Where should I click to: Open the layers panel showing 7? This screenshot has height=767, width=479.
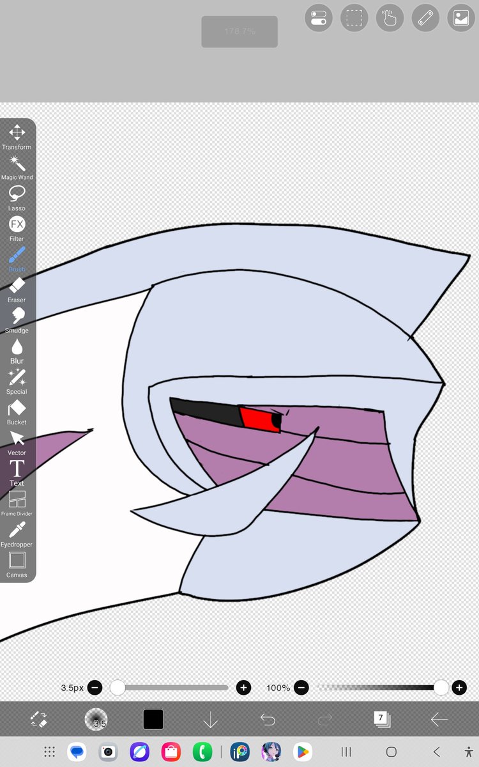382,720
